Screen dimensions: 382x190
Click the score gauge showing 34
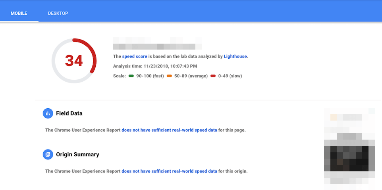(74, 61)
